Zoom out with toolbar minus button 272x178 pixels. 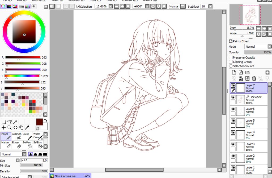click(117, 6)
